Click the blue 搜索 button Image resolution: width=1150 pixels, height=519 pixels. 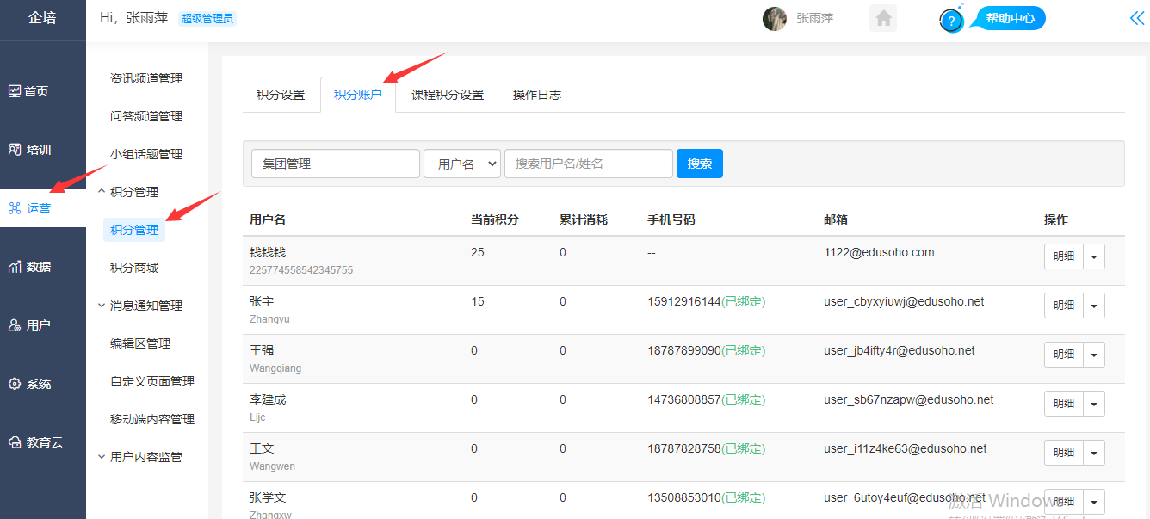(x=700, y=164)
